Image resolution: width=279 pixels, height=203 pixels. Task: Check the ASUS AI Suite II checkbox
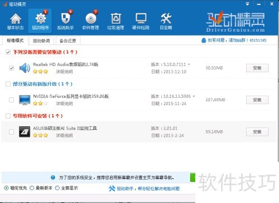pyautogui.click(x=11, y=132)
